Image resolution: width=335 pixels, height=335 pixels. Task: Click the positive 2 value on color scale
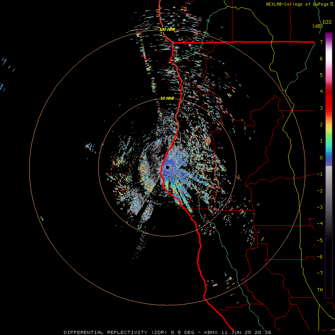[321, 125]
